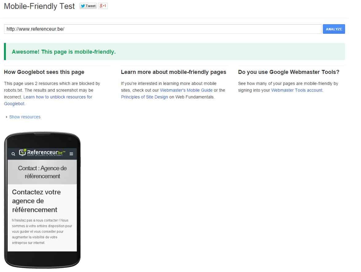Viewport: 361px width, 272px height.
Task: Click the disclosure triangle beside Show resources
Action: click(x=6, y=117)
